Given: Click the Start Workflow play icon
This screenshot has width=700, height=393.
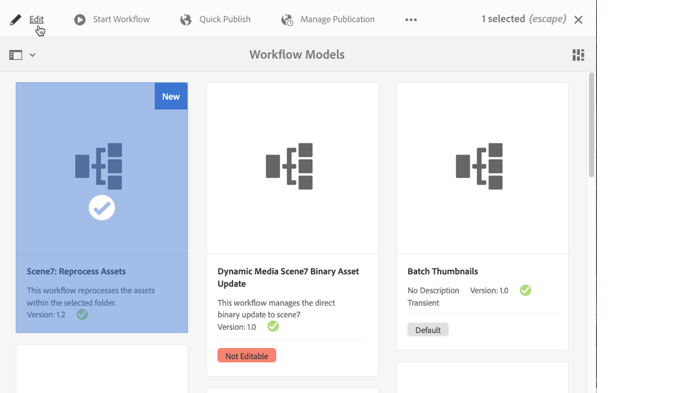Looking at the screenshot, I should point(80,20).
